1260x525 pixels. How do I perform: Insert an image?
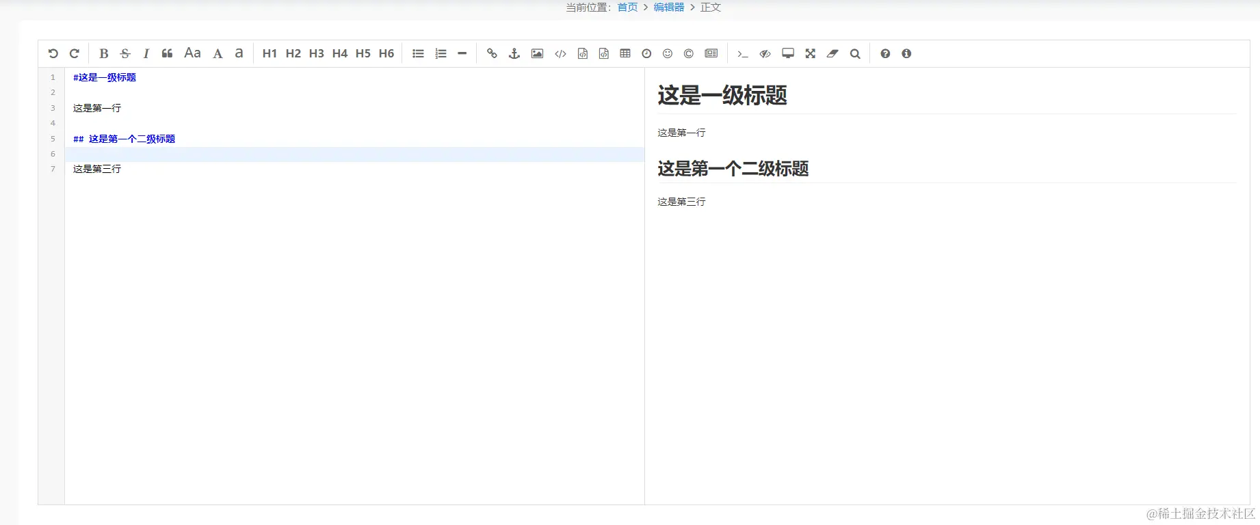pyautogui.click(x=538, y=53)
